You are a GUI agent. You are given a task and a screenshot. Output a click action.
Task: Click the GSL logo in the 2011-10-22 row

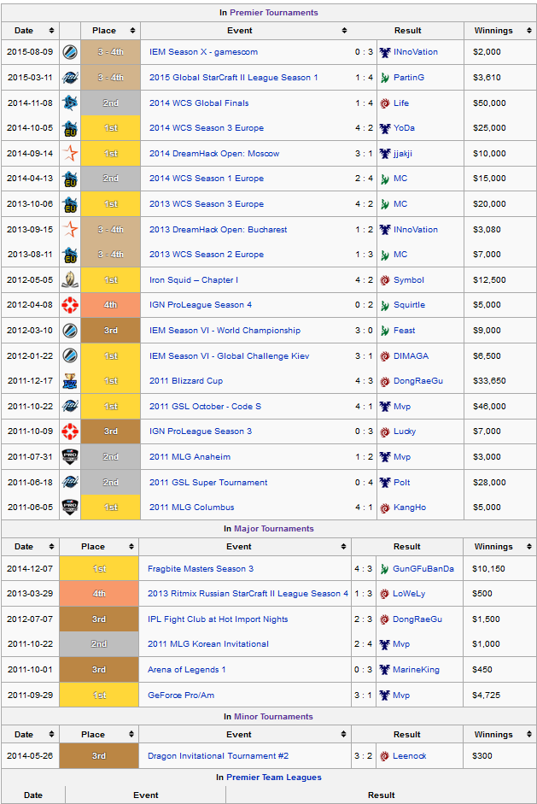coord(70,406)
